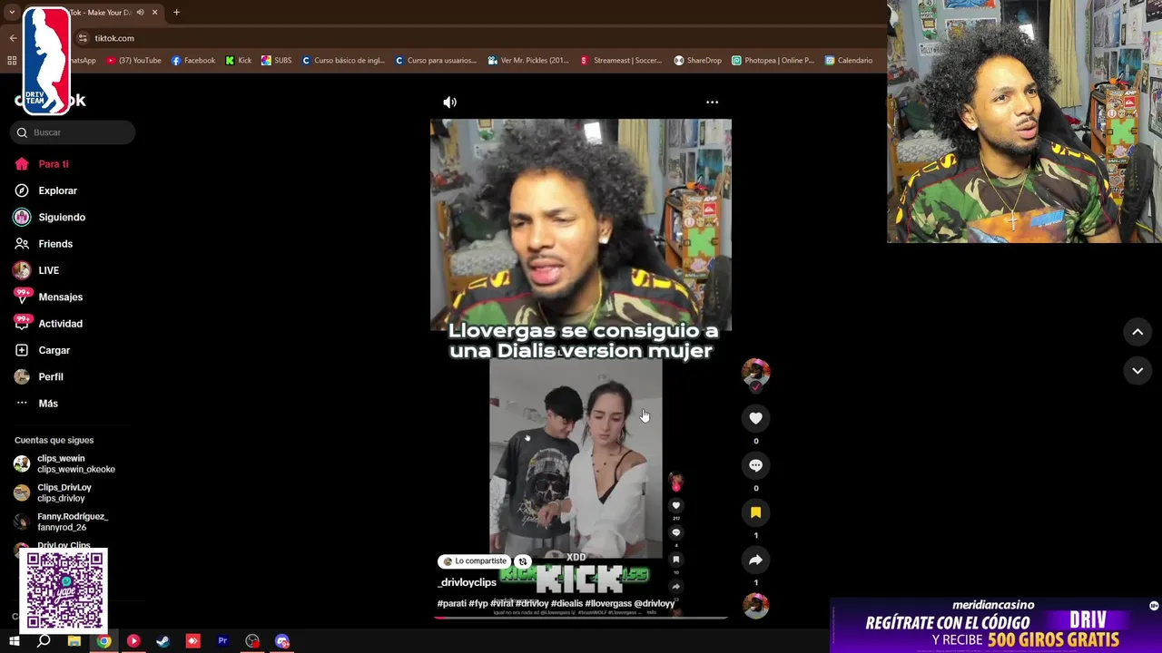Open the Photopea bookmark
Screen dimensions: 1162x653
pos(773,61)
